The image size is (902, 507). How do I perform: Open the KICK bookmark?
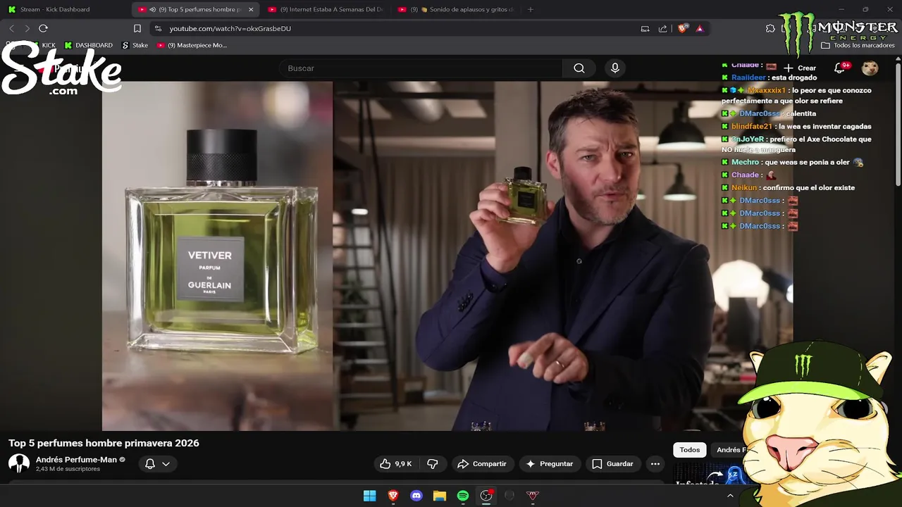pyautogui.click(x=43, y=45)
